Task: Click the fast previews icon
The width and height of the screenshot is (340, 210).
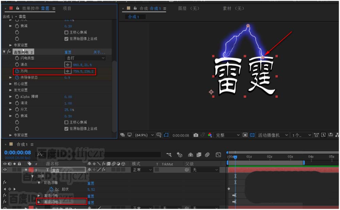Action: coord(323,135)
